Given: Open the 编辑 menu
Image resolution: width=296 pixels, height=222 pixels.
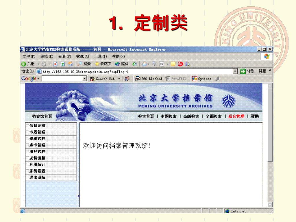Looking at the screenshot, I should pyautogui.click(x=47, y=56).
